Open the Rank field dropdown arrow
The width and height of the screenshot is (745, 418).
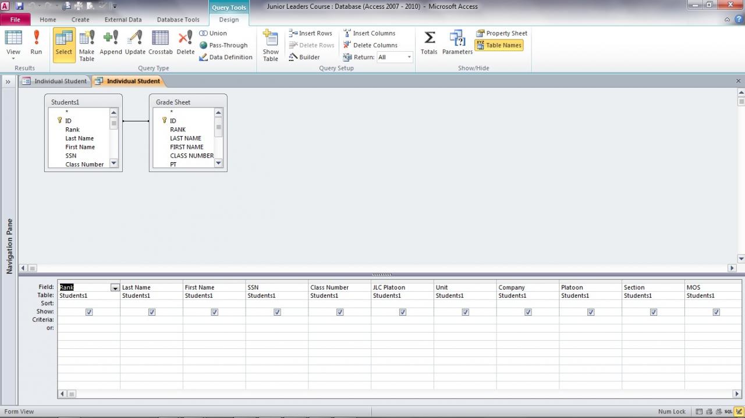(115, 288)
